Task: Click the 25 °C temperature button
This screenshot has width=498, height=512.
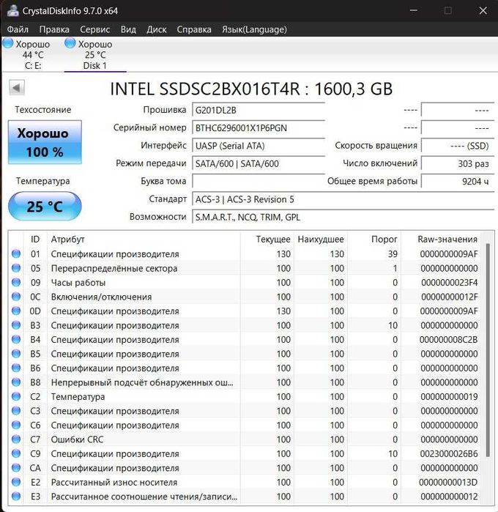Action: click(x=45, y=207)
